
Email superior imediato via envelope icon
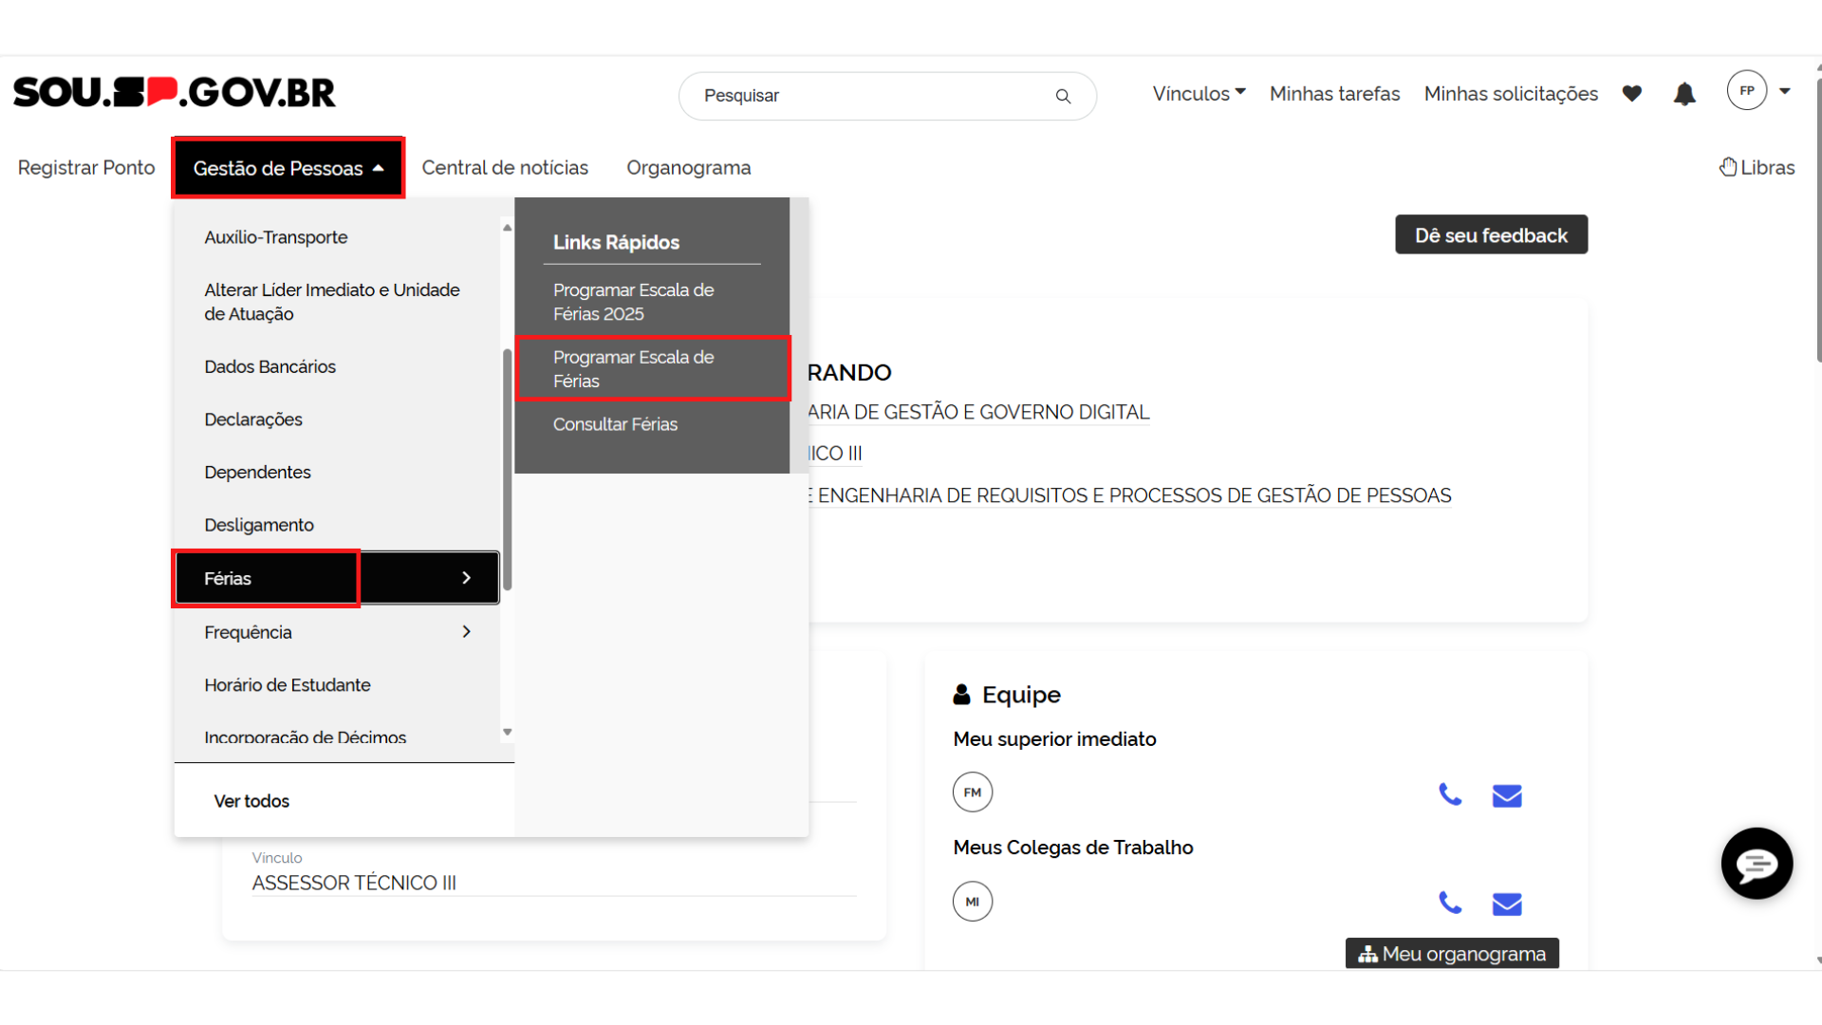1506,795
